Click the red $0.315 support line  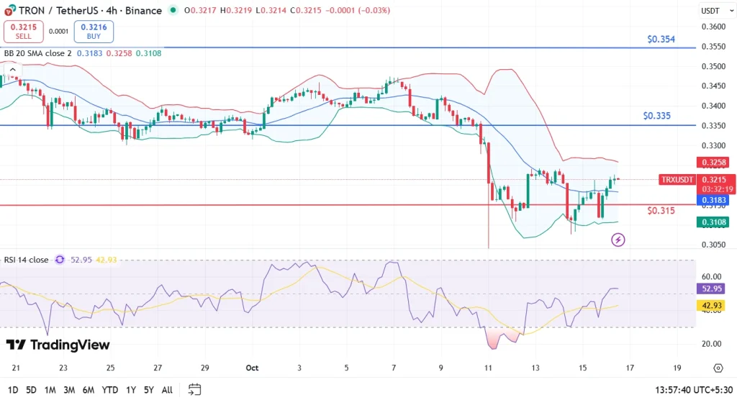(288, 206)
